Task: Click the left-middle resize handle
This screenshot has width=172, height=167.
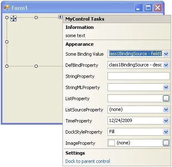Action: (7, 42)
